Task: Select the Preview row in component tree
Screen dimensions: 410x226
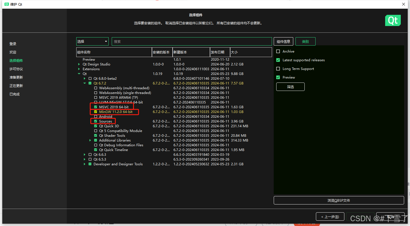Action: [x=89, y=60]
